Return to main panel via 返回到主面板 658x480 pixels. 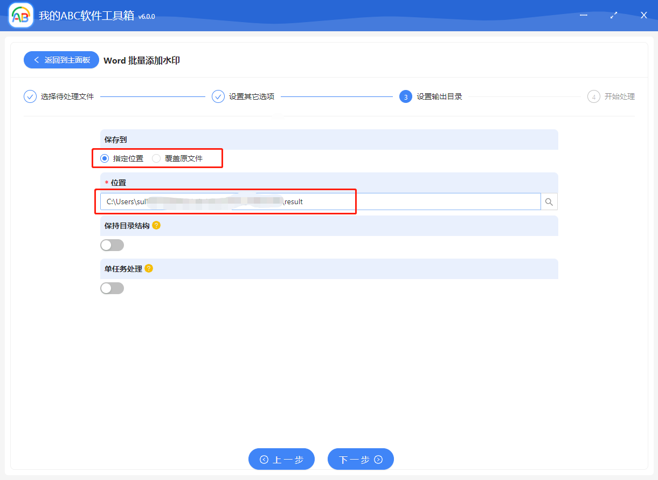pyautogui.click(x=61, y=59)
